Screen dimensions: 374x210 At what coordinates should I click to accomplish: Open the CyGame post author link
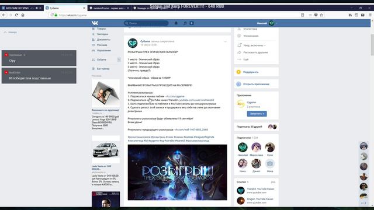pos(145,41)
